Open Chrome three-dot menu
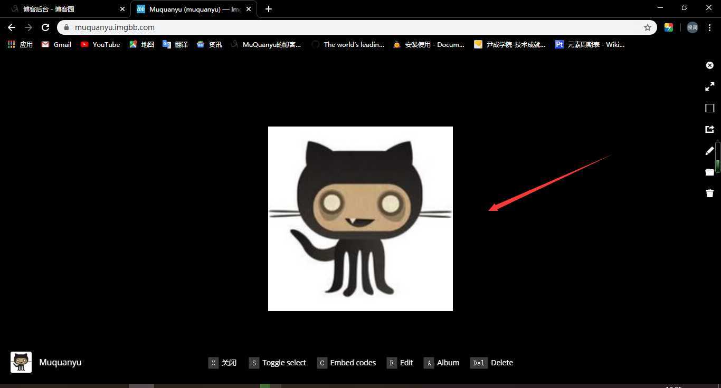 [709, 27]
